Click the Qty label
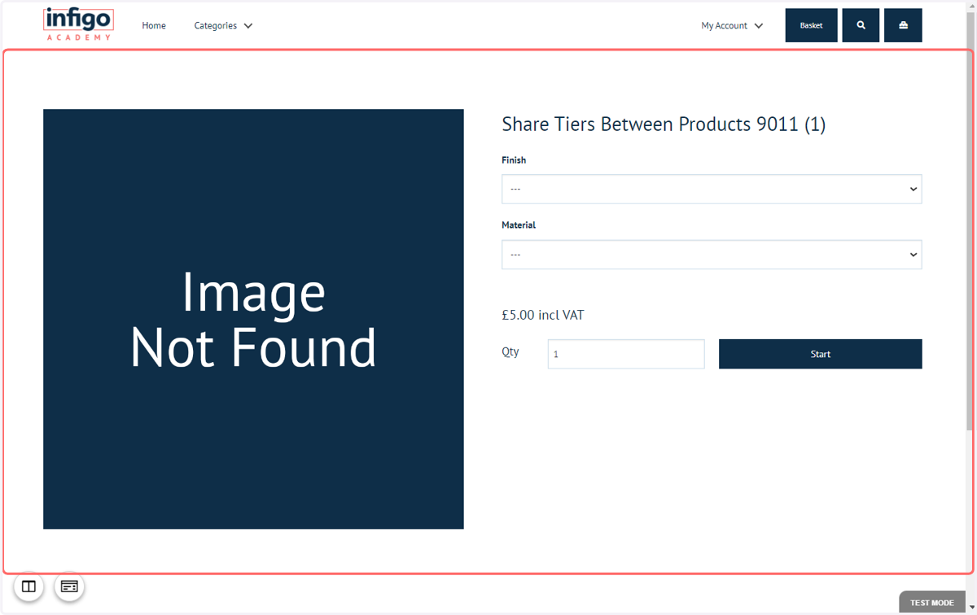The image size is (977, 615). [x=510, y=352]
